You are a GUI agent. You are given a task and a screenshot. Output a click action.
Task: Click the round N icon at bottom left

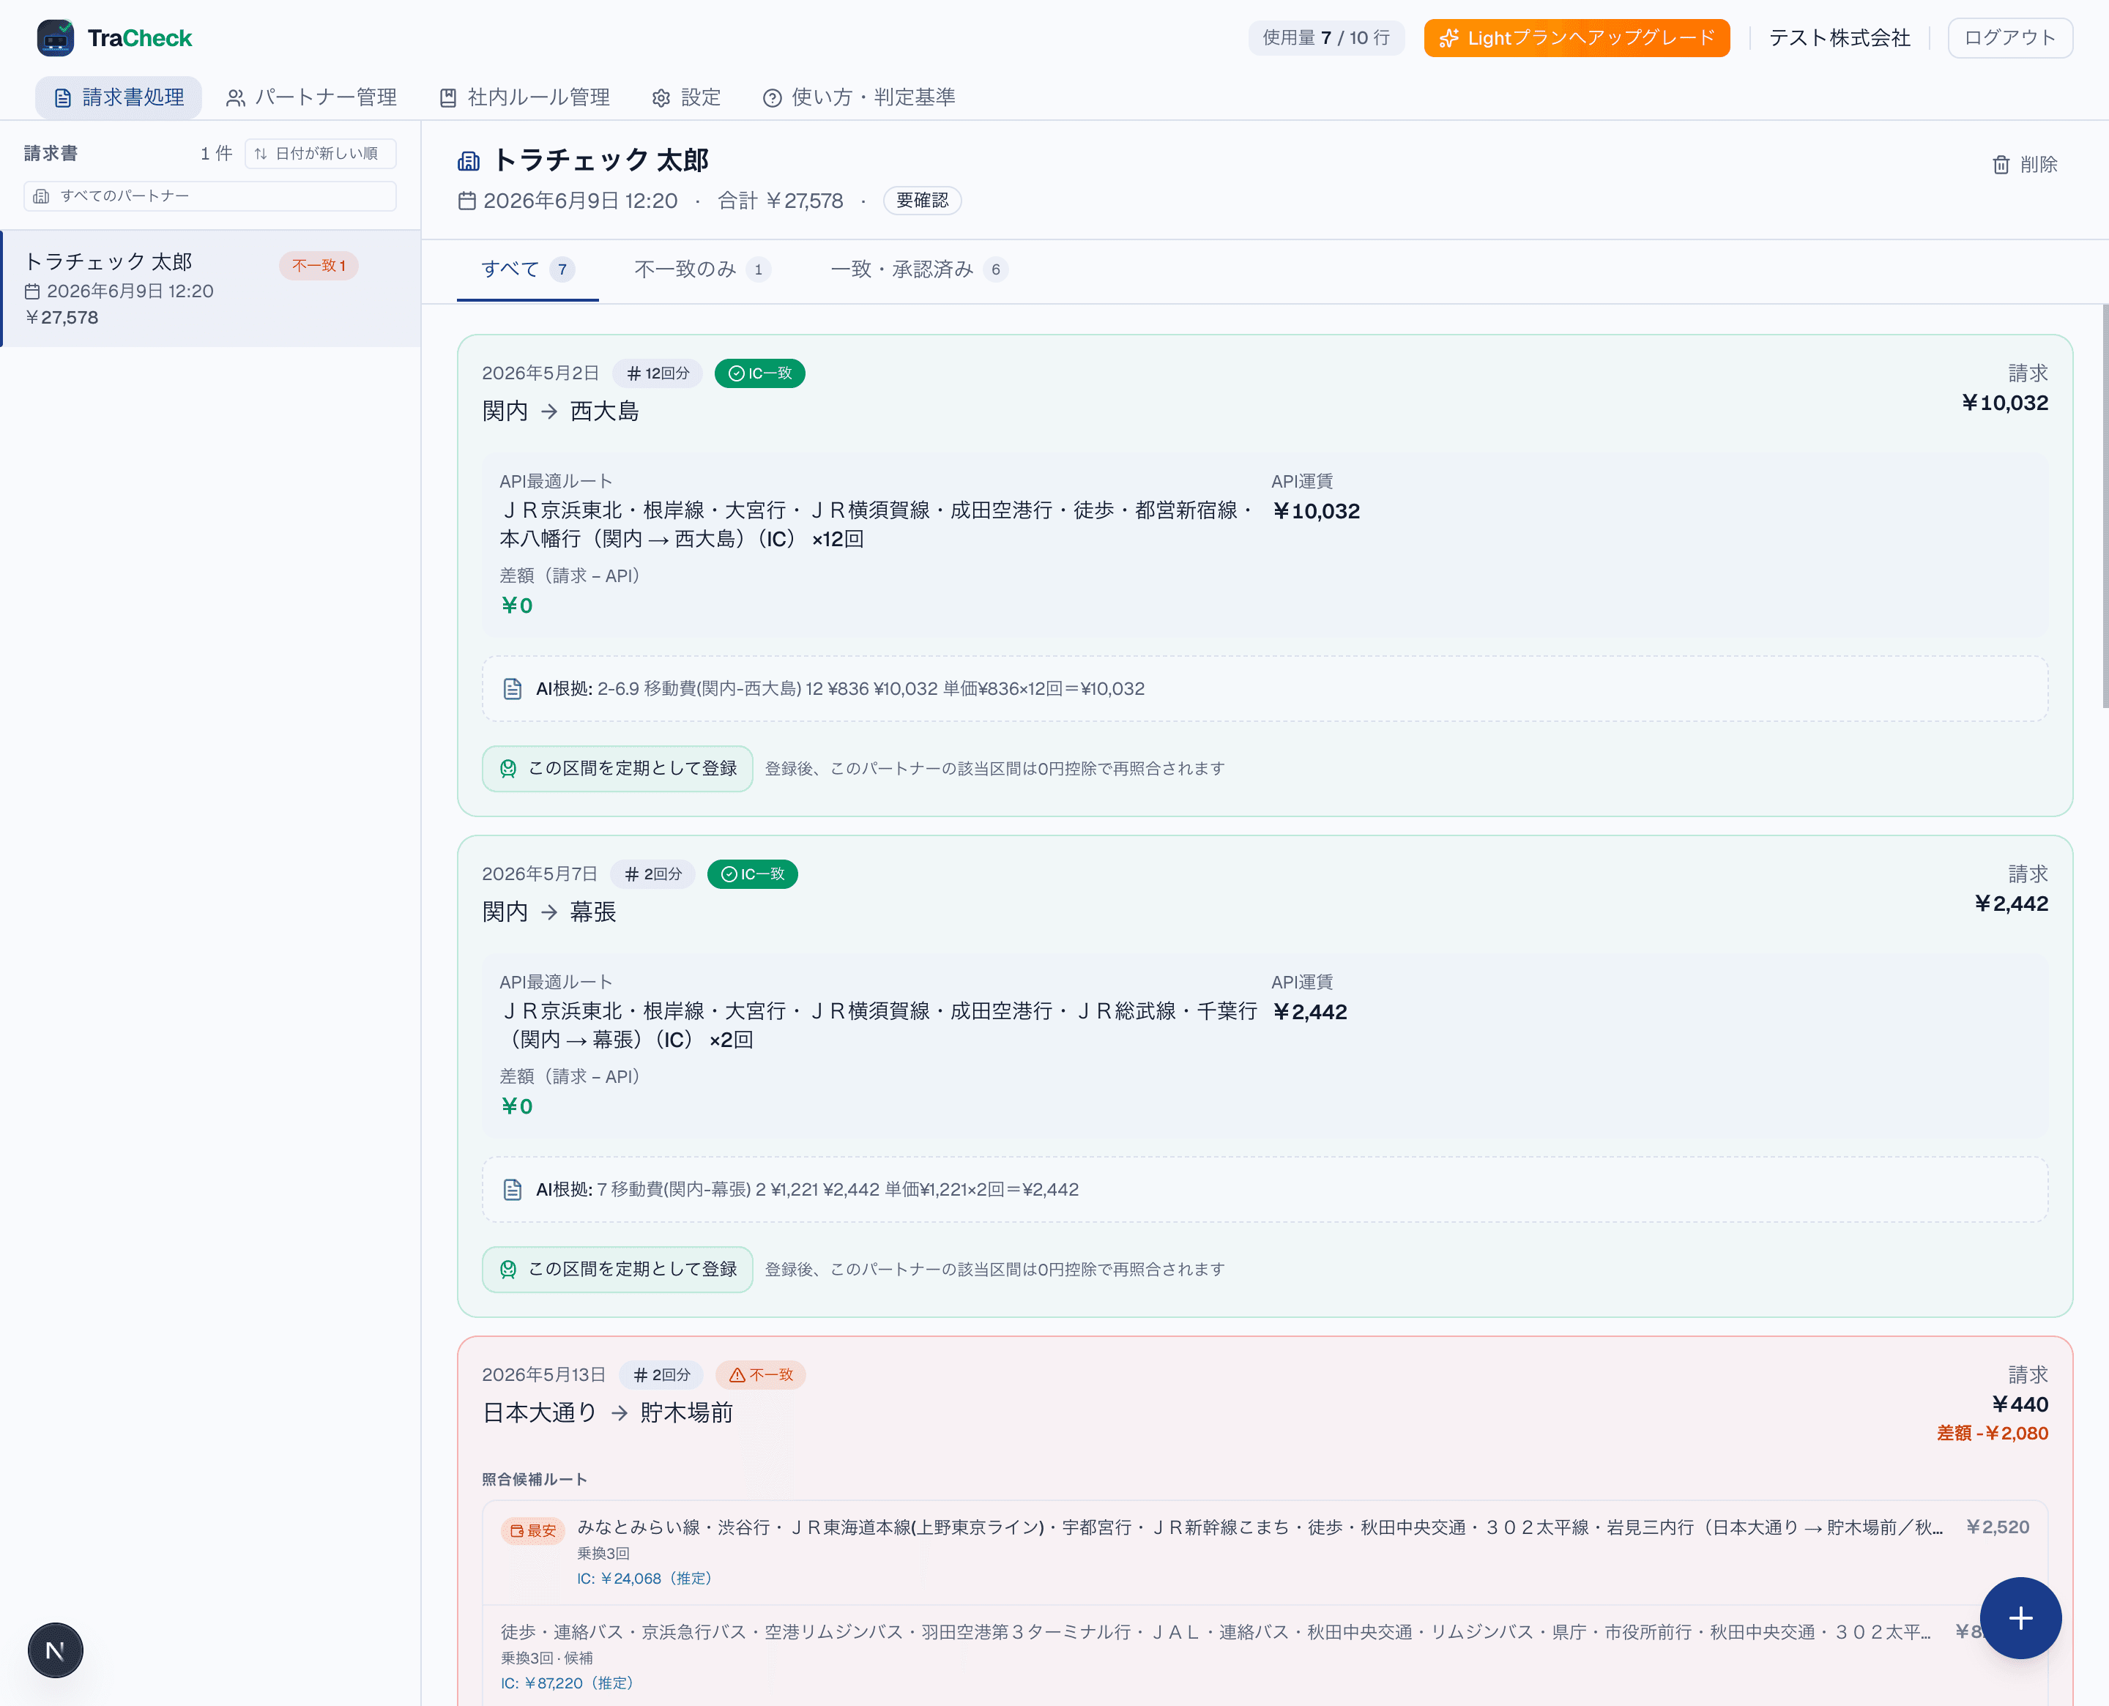click(55, 1650)
